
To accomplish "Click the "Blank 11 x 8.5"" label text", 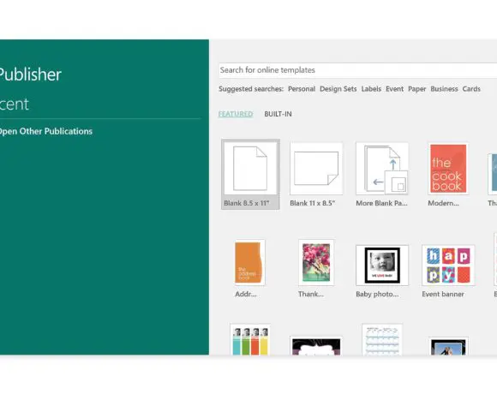I will (312, 203).
